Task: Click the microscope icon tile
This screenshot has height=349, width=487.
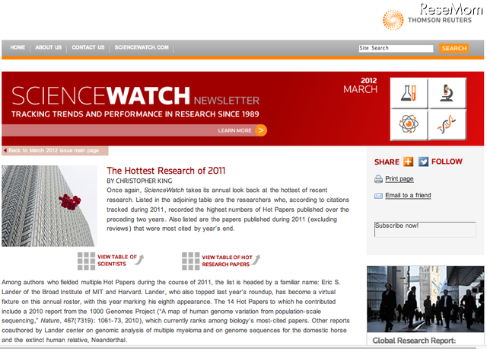Action: coord(447,93)
